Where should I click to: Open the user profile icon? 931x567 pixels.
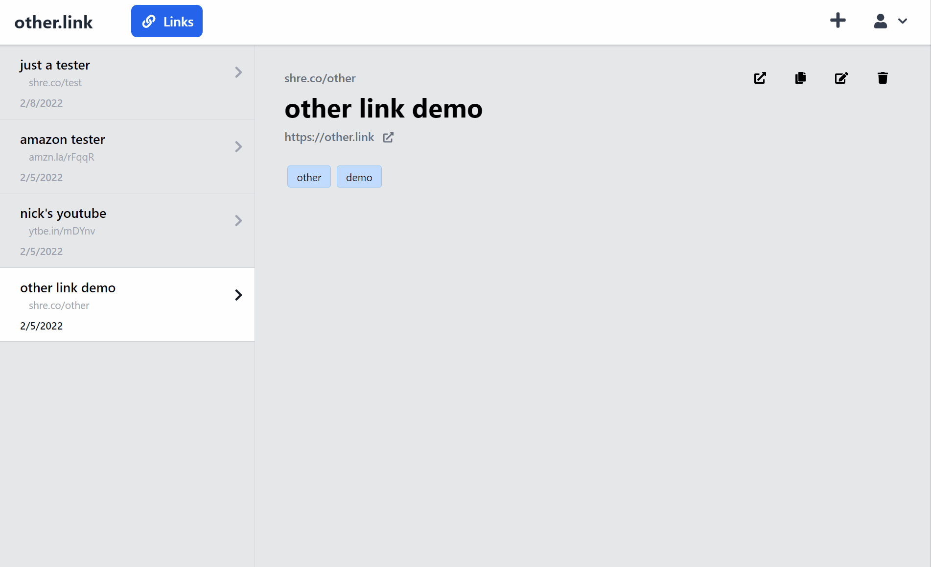tap(880, 21)
